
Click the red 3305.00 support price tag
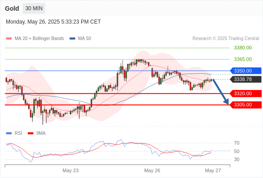pyautogui.click(x=246, y=105)
